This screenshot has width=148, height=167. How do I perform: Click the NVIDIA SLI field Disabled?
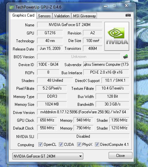click(x=83, y=136)
